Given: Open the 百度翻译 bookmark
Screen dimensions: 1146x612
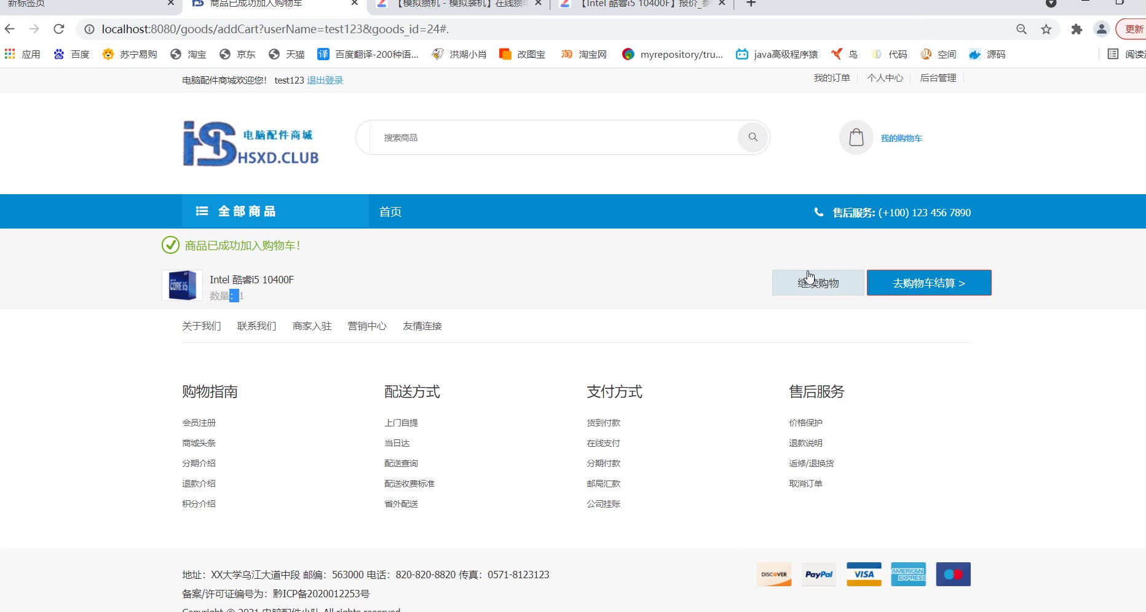Looking at the screenshot, I should (x=368, y=54).
